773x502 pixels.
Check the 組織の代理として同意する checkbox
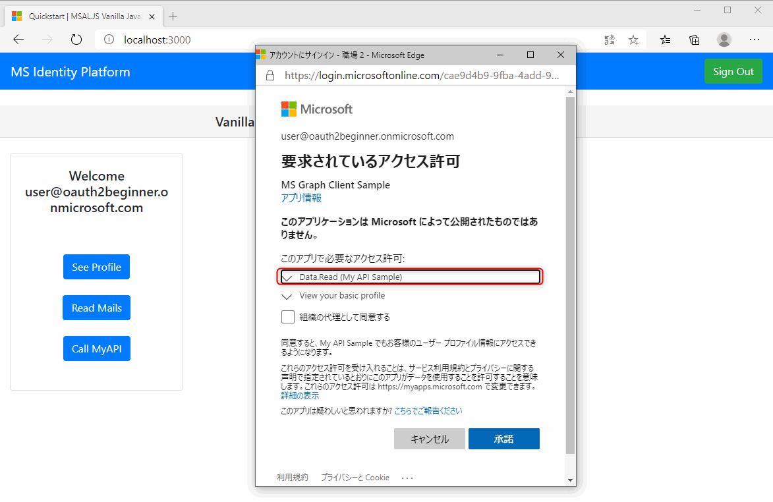[288, 317]
